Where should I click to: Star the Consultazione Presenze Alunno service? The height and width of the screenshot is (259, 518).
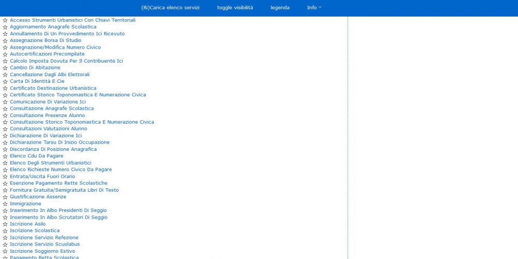coord(5,116)
